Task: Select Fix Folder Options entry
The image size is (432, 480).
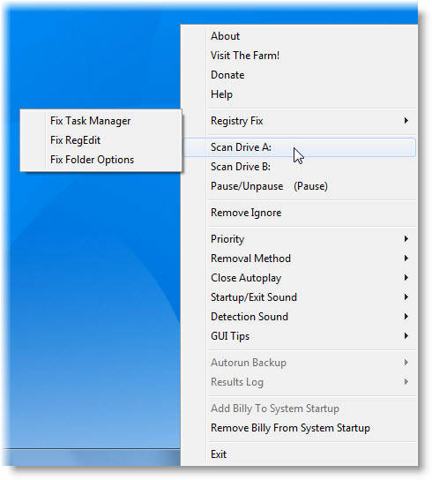Action: (x=101, y=160)
